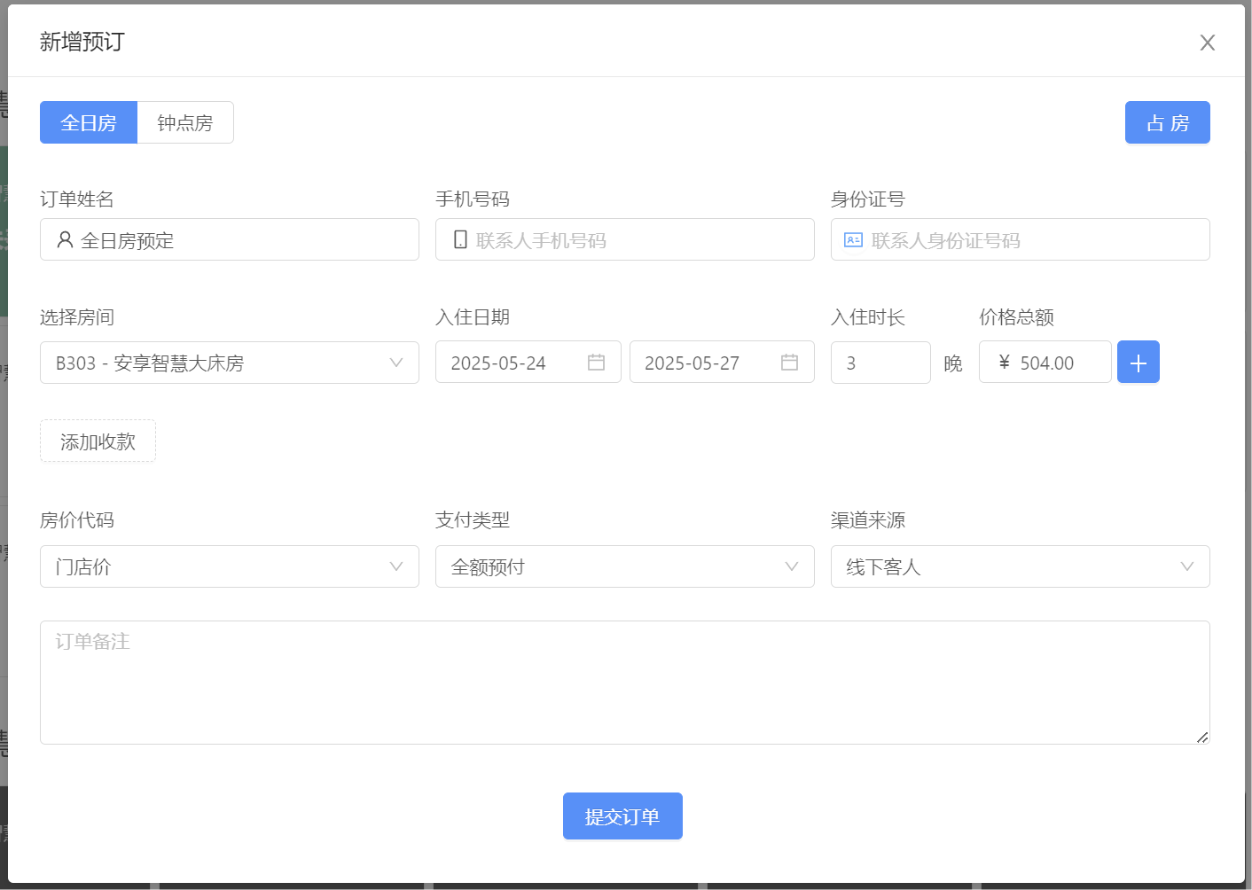Click the chevron arrow of 门店价 selector
Image resolution: width=1252 pixels, height=890 pixels.
pos(396,566)
